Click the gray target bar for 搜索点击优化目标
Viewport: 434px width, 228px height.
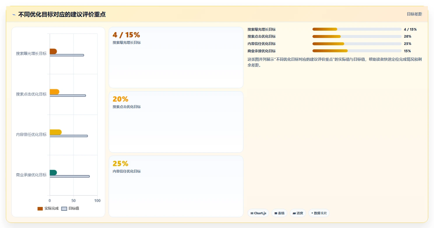(x=68, y=95)
